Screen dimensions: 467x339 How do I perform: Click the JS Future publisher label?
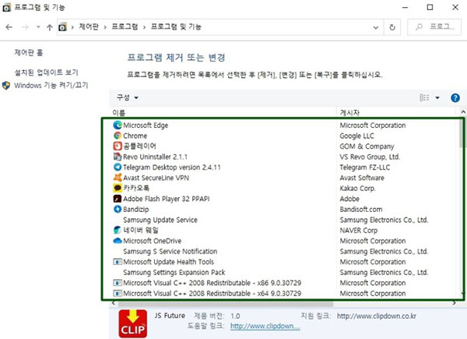pyautogui.click(x=170, y=316)
